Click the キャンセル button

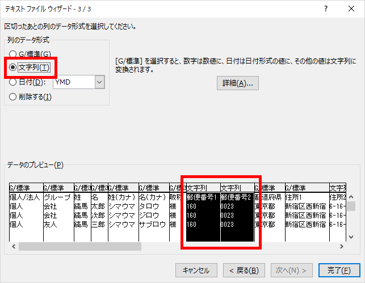(x=196, y=270)
